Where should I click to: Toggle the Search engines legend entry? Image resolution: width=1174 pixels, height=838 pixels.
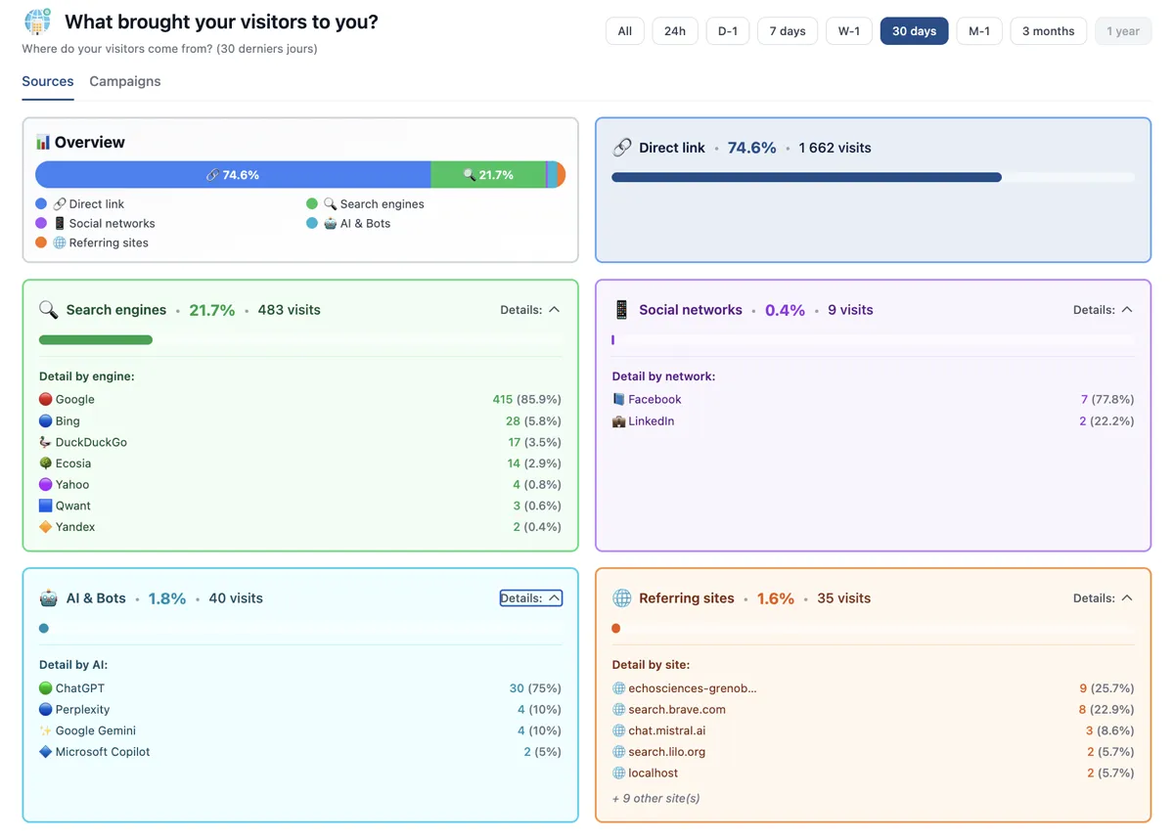click(x=374, y=203)
